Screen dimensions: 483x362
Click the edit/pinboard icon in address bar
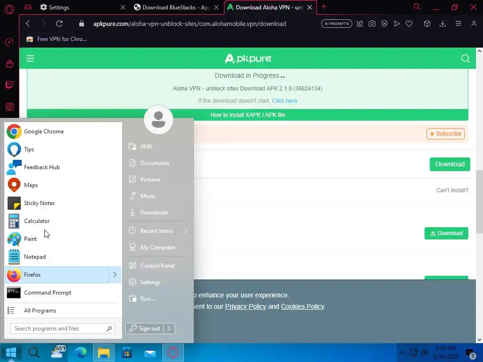(360, 24)
